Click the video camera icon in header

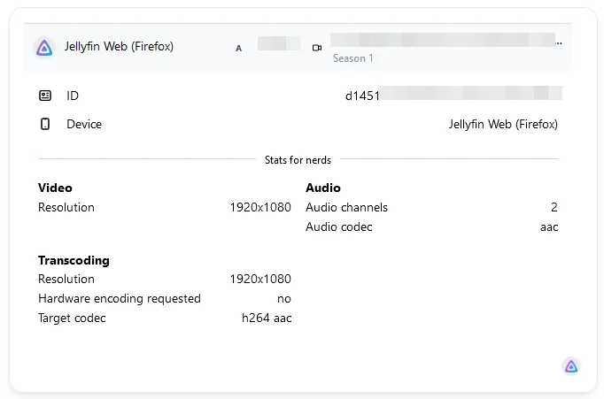click(x=317, y=48)
